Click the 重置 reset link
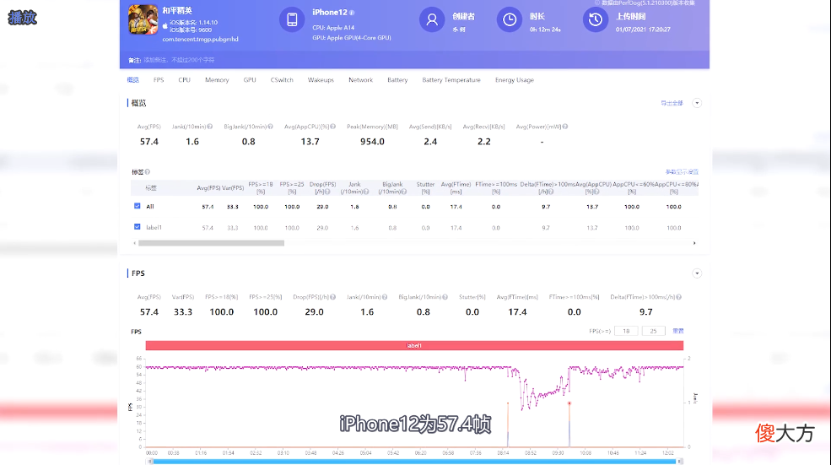The width and height of the screenshot is (831, 465). coord(677,331)
